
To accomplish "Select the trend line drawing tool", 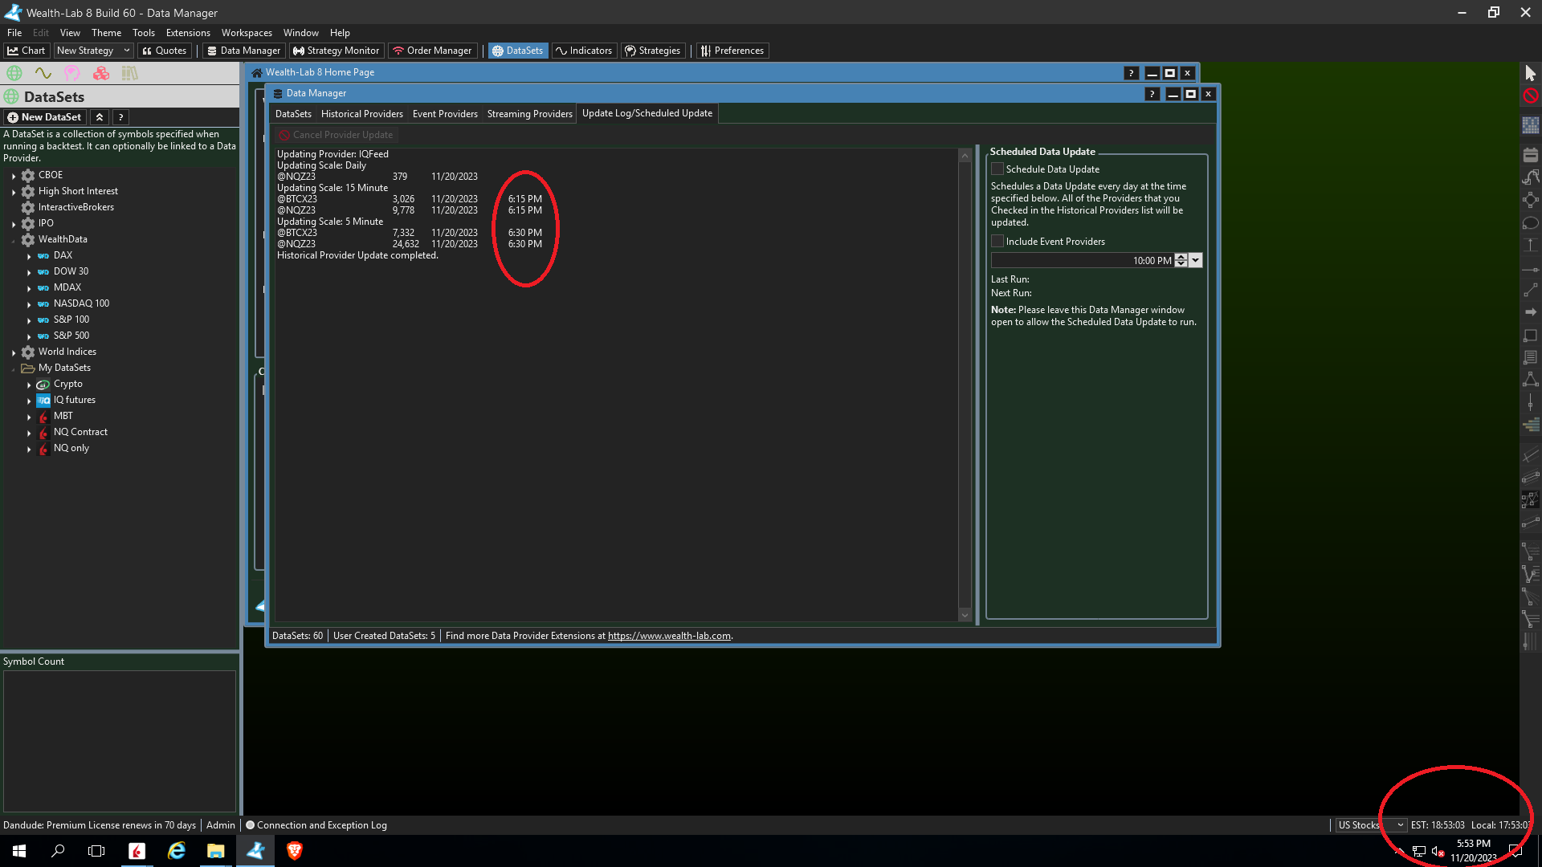I will point(1531,290).
